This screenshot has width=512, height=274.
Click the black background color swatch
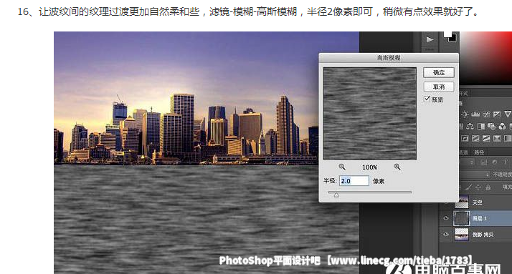click(x=453, y=39)
